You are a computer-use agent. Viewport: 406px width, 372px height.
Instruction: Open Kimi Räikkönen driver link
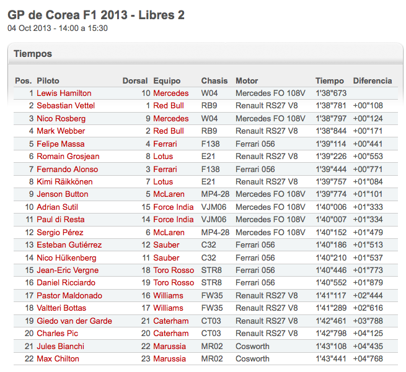click(64, 181)
